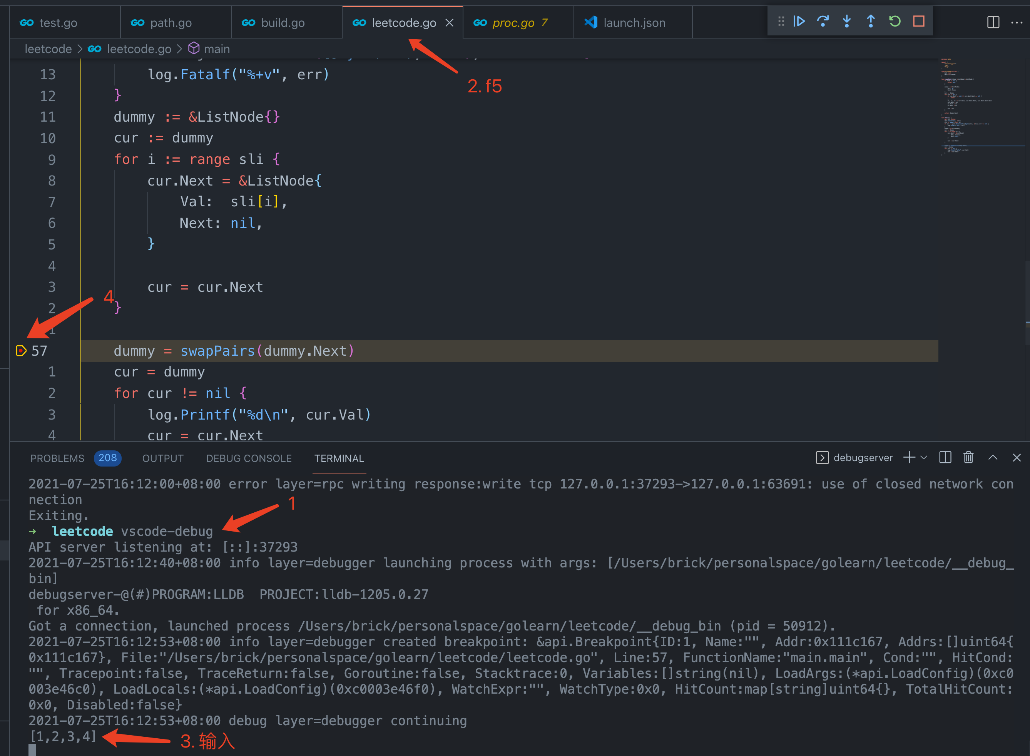Kill the terminal with trash icon

pos(969,458)
